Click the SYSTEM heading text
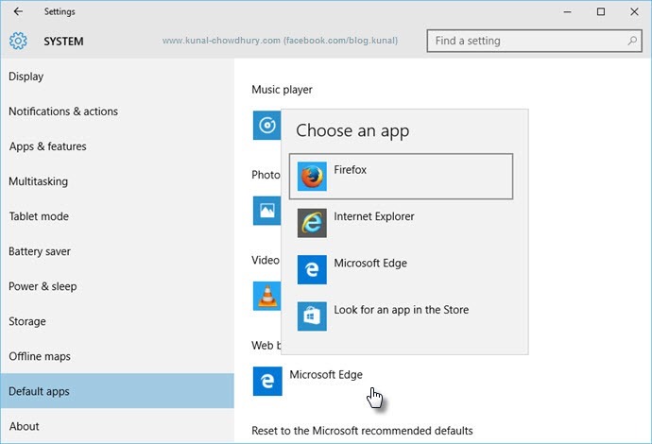This screenshot has height=444, width=652. [63, 42]
